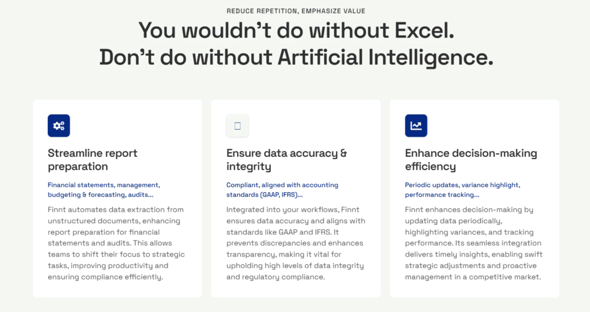Click the "REDUCE REPETITION, EMPHASIZE VALUE" tagline
Image resolution: width=590 pixels, height=312 pixels.
296,11
